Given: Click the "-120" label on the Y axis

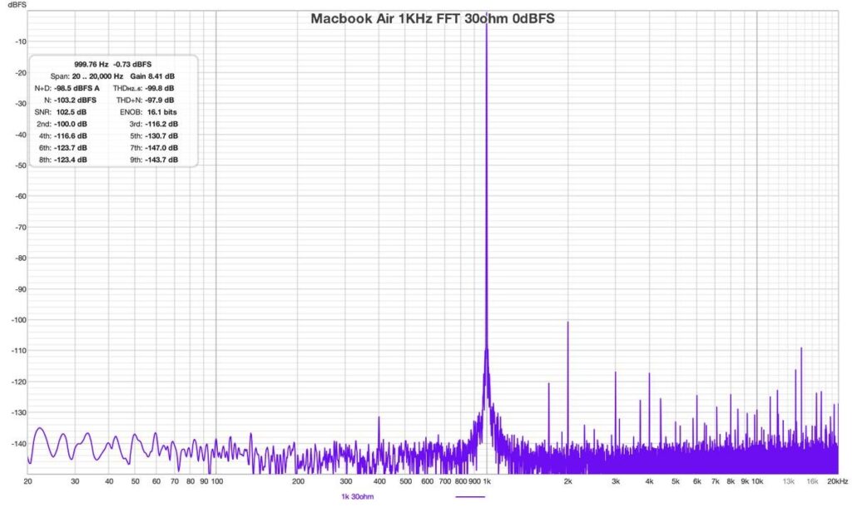Looking at the screenshot, I should point(18,382).
